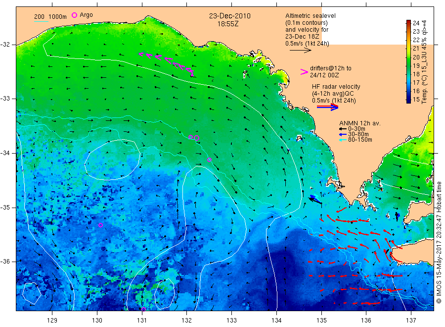The height and width of the screenshot is (327, 445).
Task: Click the 'ANMN 12h av.' legend heading
Action: tap(360, 123)
